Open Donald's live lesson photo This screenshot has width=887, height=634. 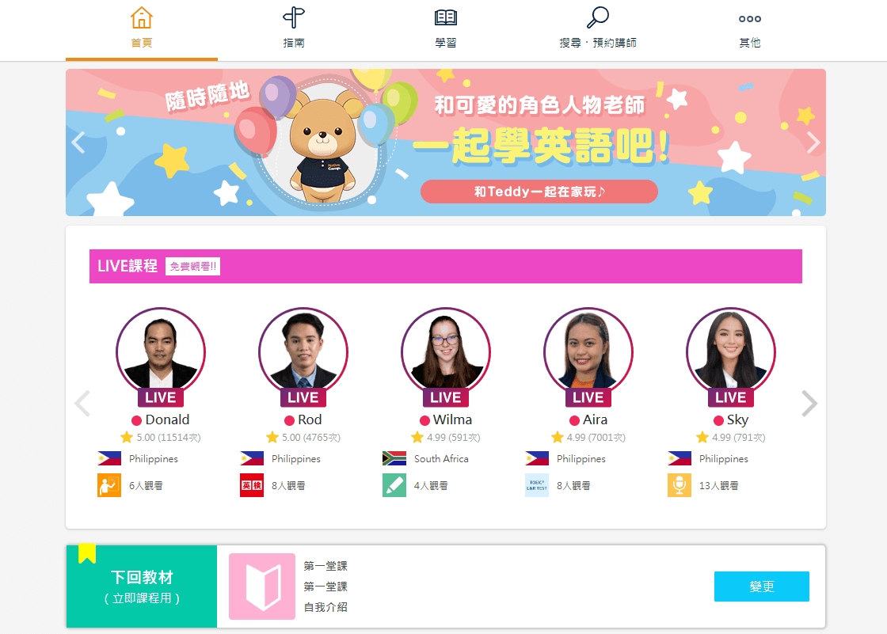161,352
